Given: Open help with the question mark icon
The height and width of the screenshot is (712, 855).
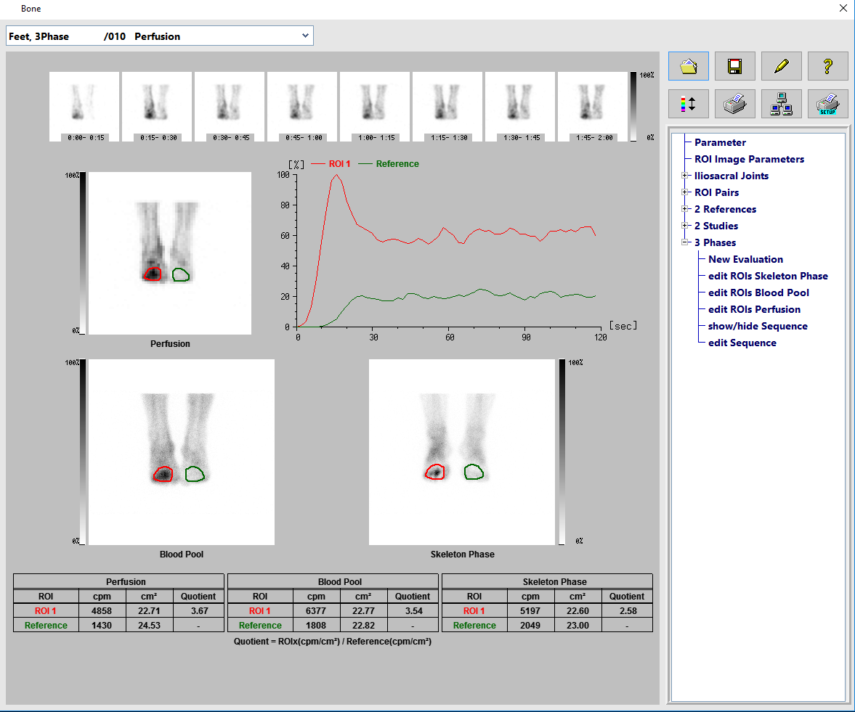Looking at the screenshot, I should point(827,66).
